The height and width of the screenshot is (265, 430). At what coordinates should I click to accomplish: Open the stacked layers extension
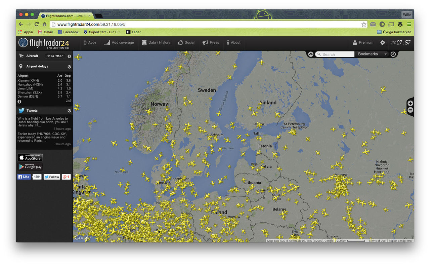[400, 24]
